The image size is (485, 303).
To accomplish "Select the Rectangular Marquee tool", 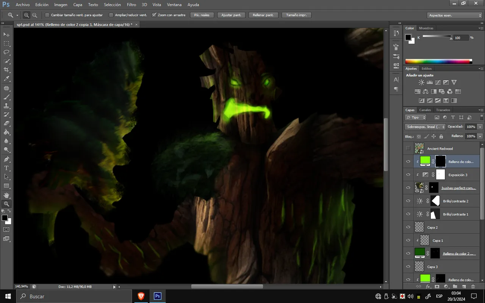I will 6,44.
